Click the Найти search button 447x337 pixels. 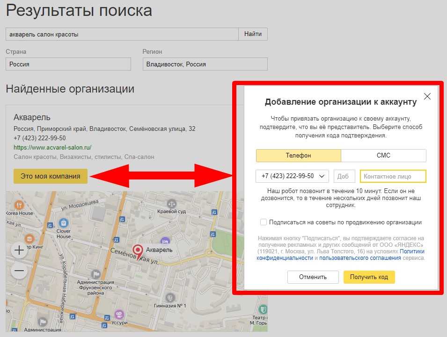[253, 34]
